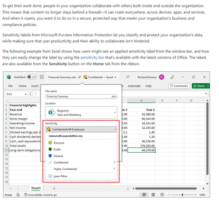Click the zoom in plus button
The width and height of the screenshot is (219, 201).
coord(195,195)
